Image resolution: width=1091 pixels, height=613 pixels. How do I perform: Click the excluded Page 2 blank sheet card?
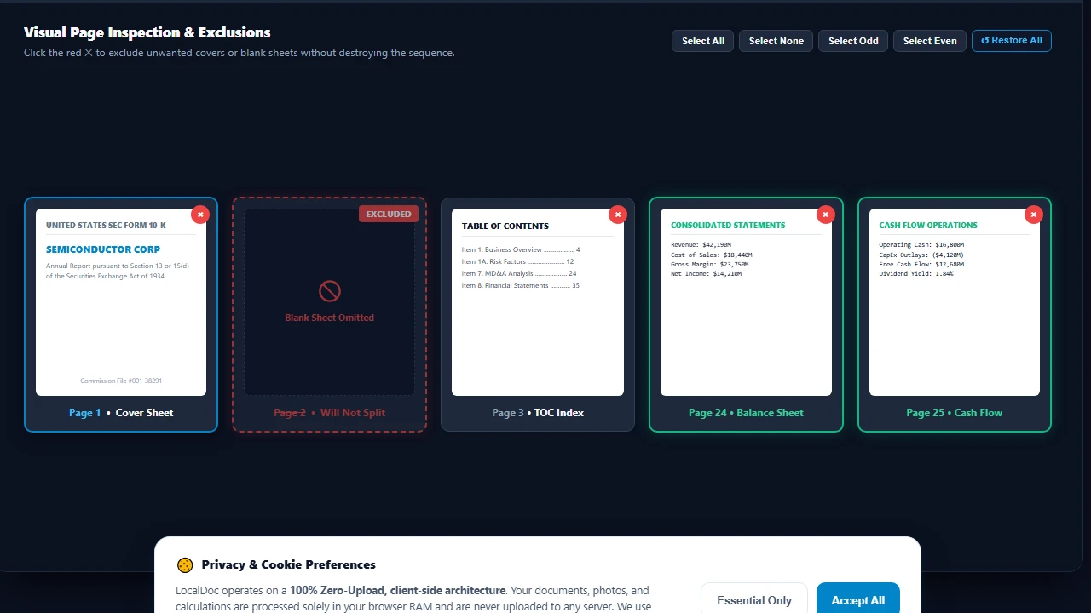pyautogui.click(x=329, y=315)
